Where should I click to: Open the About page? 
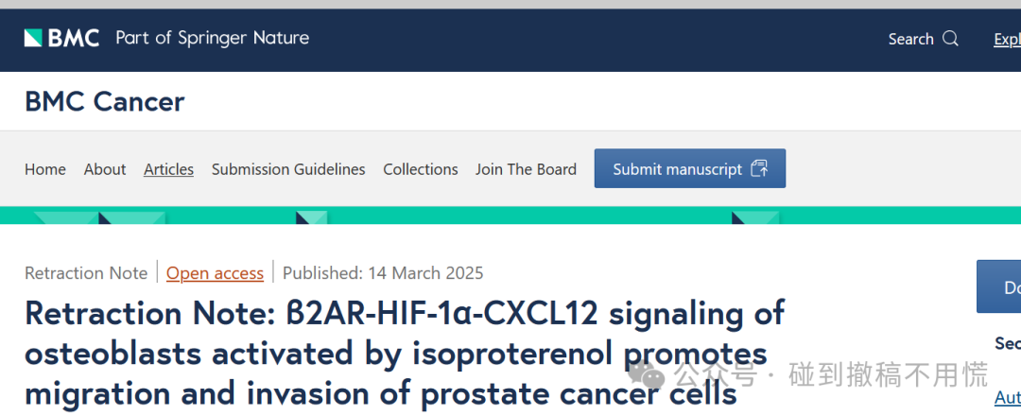pos(105,169)
